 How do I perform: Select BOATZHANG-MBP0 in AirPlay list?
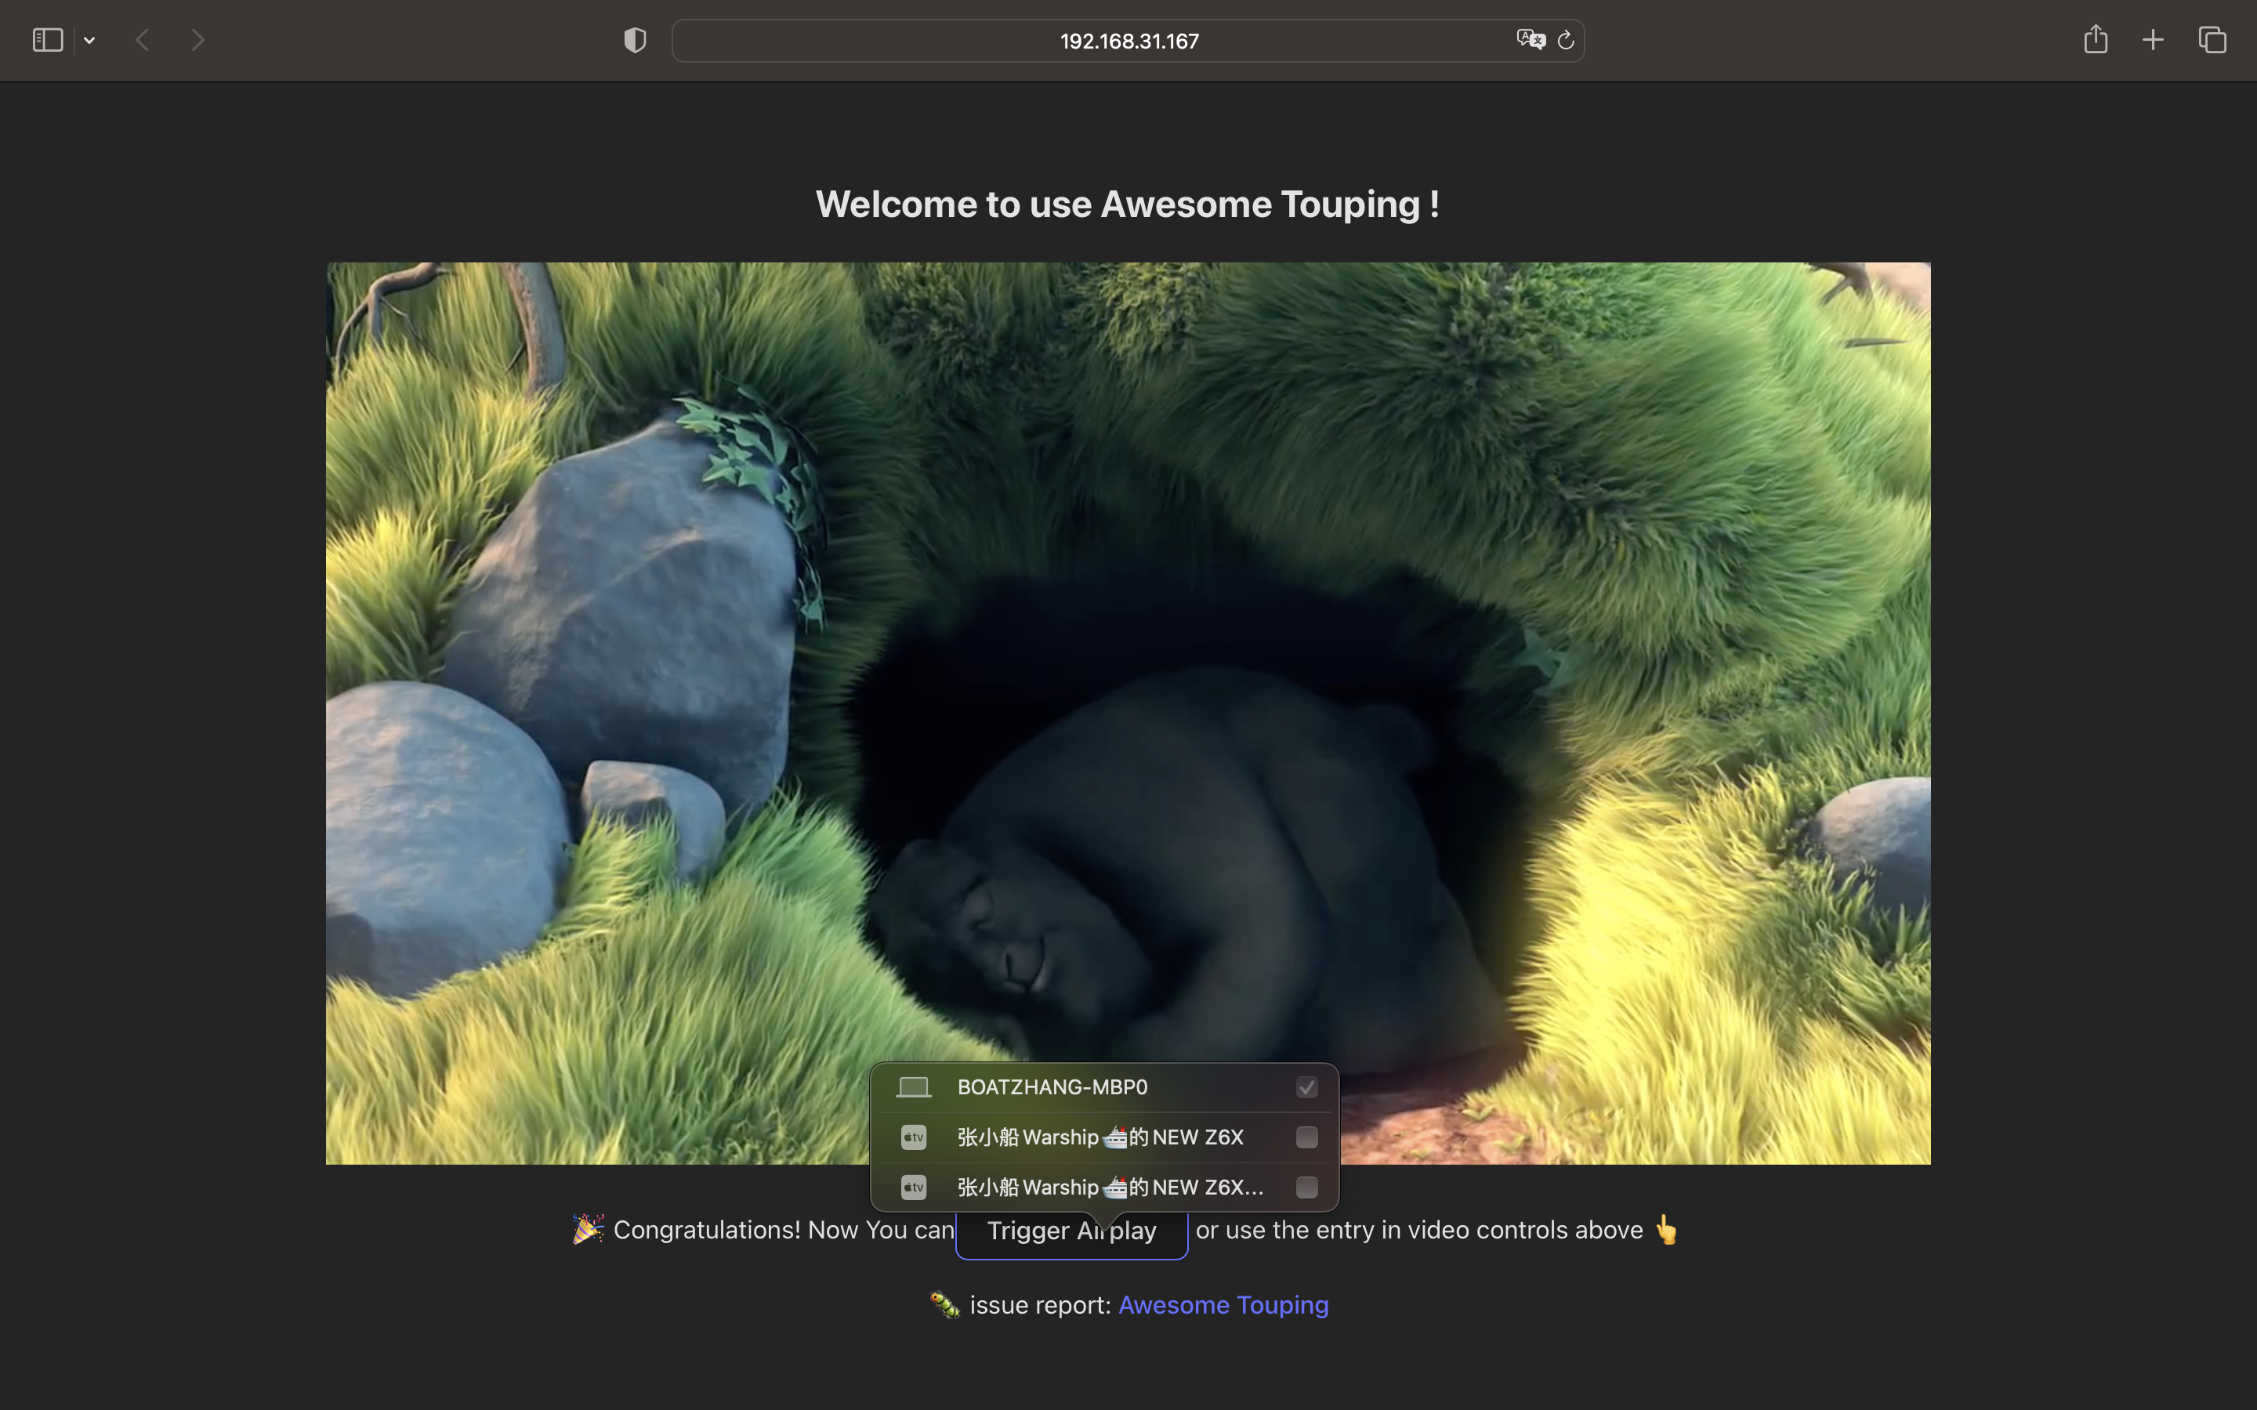coord(1052,1087)
